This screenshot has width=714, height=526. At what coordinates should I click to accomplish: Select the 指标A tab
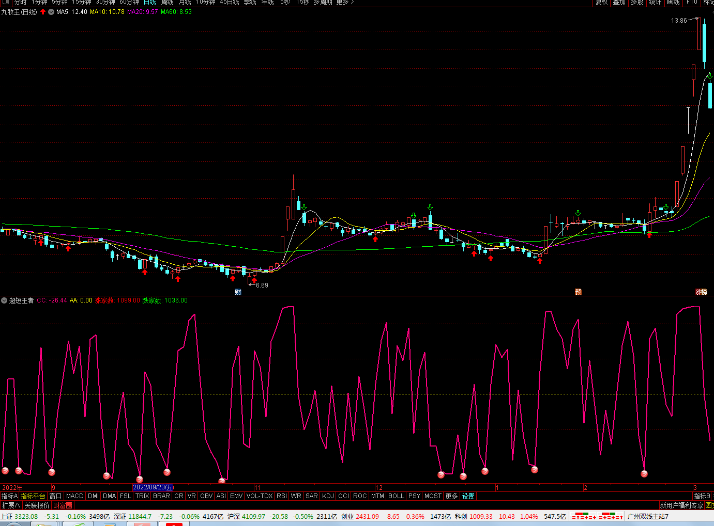click(9, 496)
